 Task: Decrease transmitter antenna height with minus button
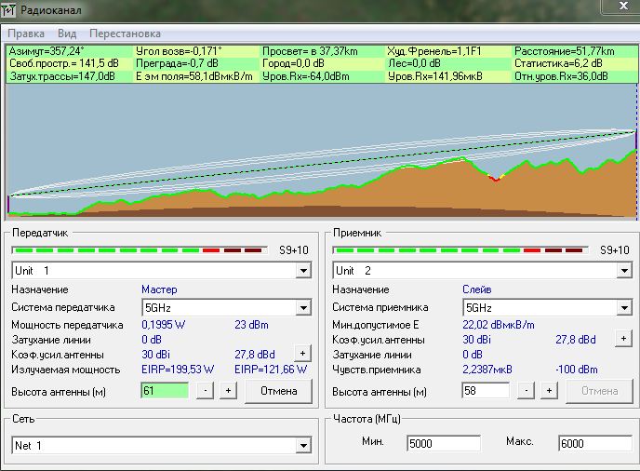(x=206, y=392)
